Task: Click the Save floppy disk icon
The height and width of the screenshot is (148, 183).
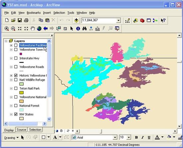Action: 20,20
